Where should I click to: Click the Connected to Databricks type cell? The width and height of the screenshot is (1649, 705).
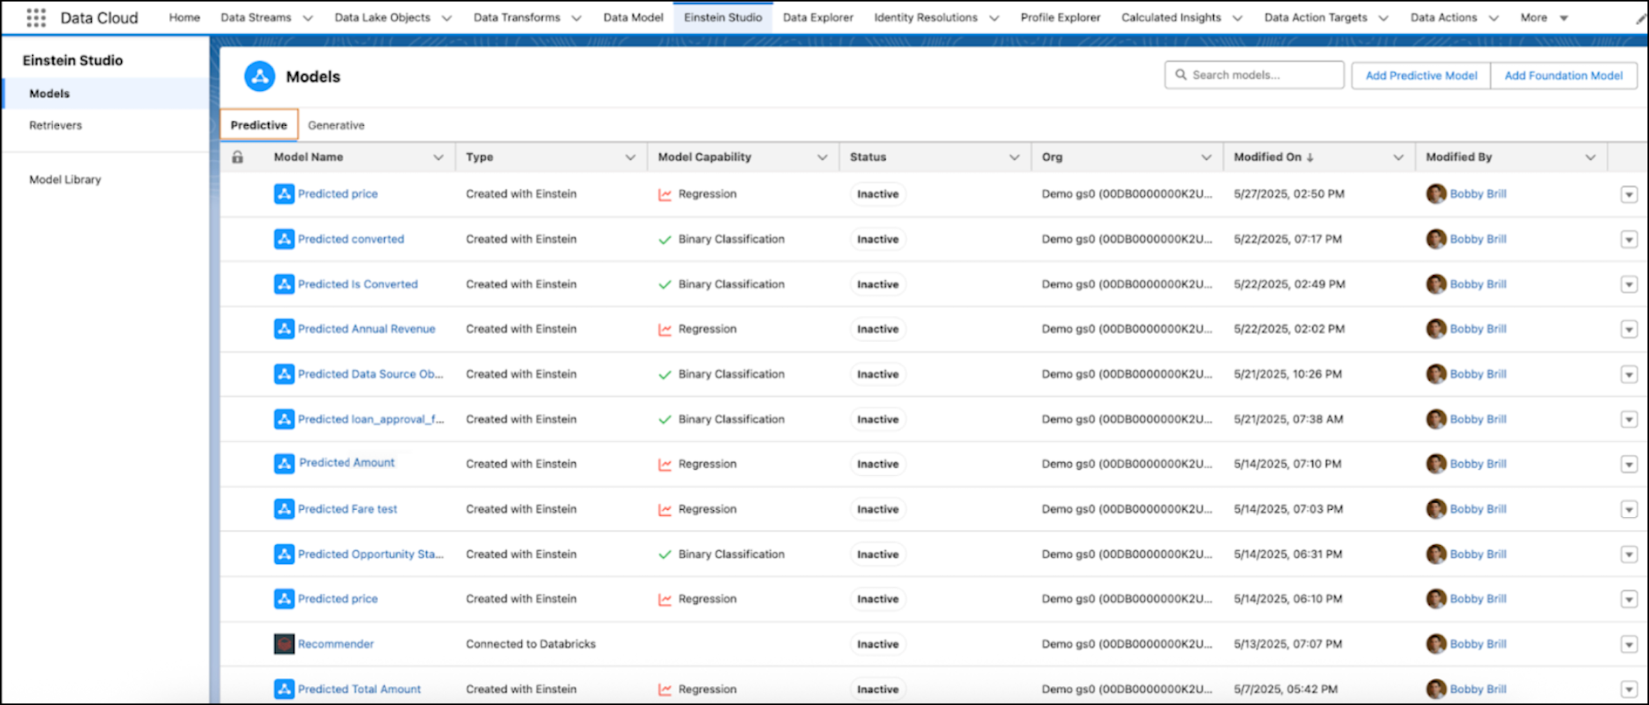(x=531, y=644)
